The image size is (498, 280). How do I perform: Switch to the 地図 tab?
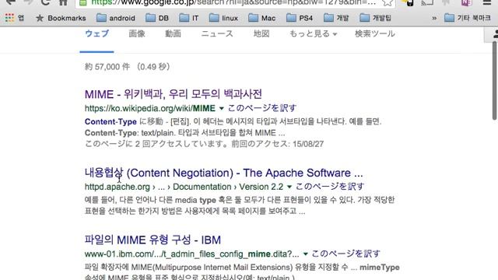(x=261, y=33)
